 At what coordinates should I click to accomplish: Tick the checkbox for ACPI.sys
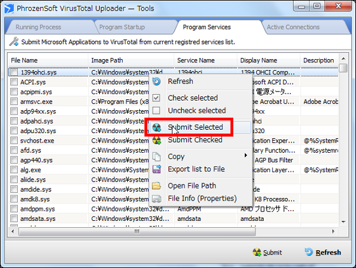coord(14,82)
